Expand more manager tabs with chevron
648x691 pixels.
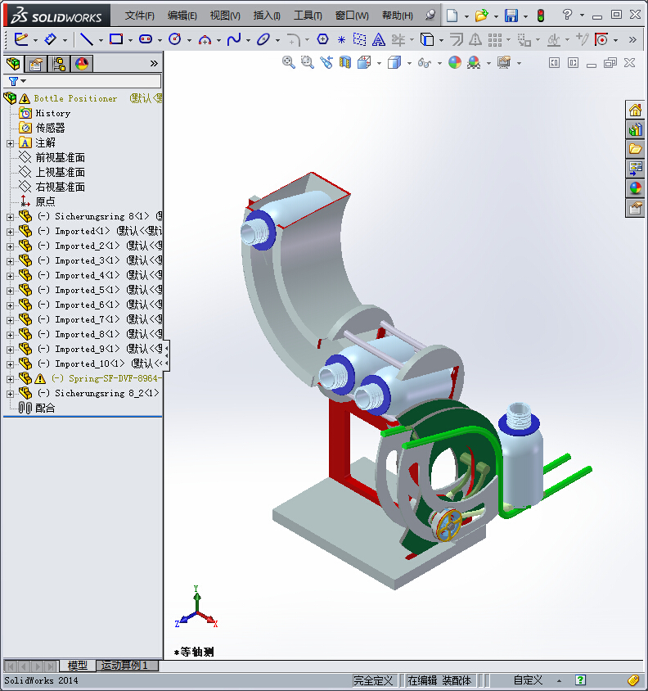point(154,64)
